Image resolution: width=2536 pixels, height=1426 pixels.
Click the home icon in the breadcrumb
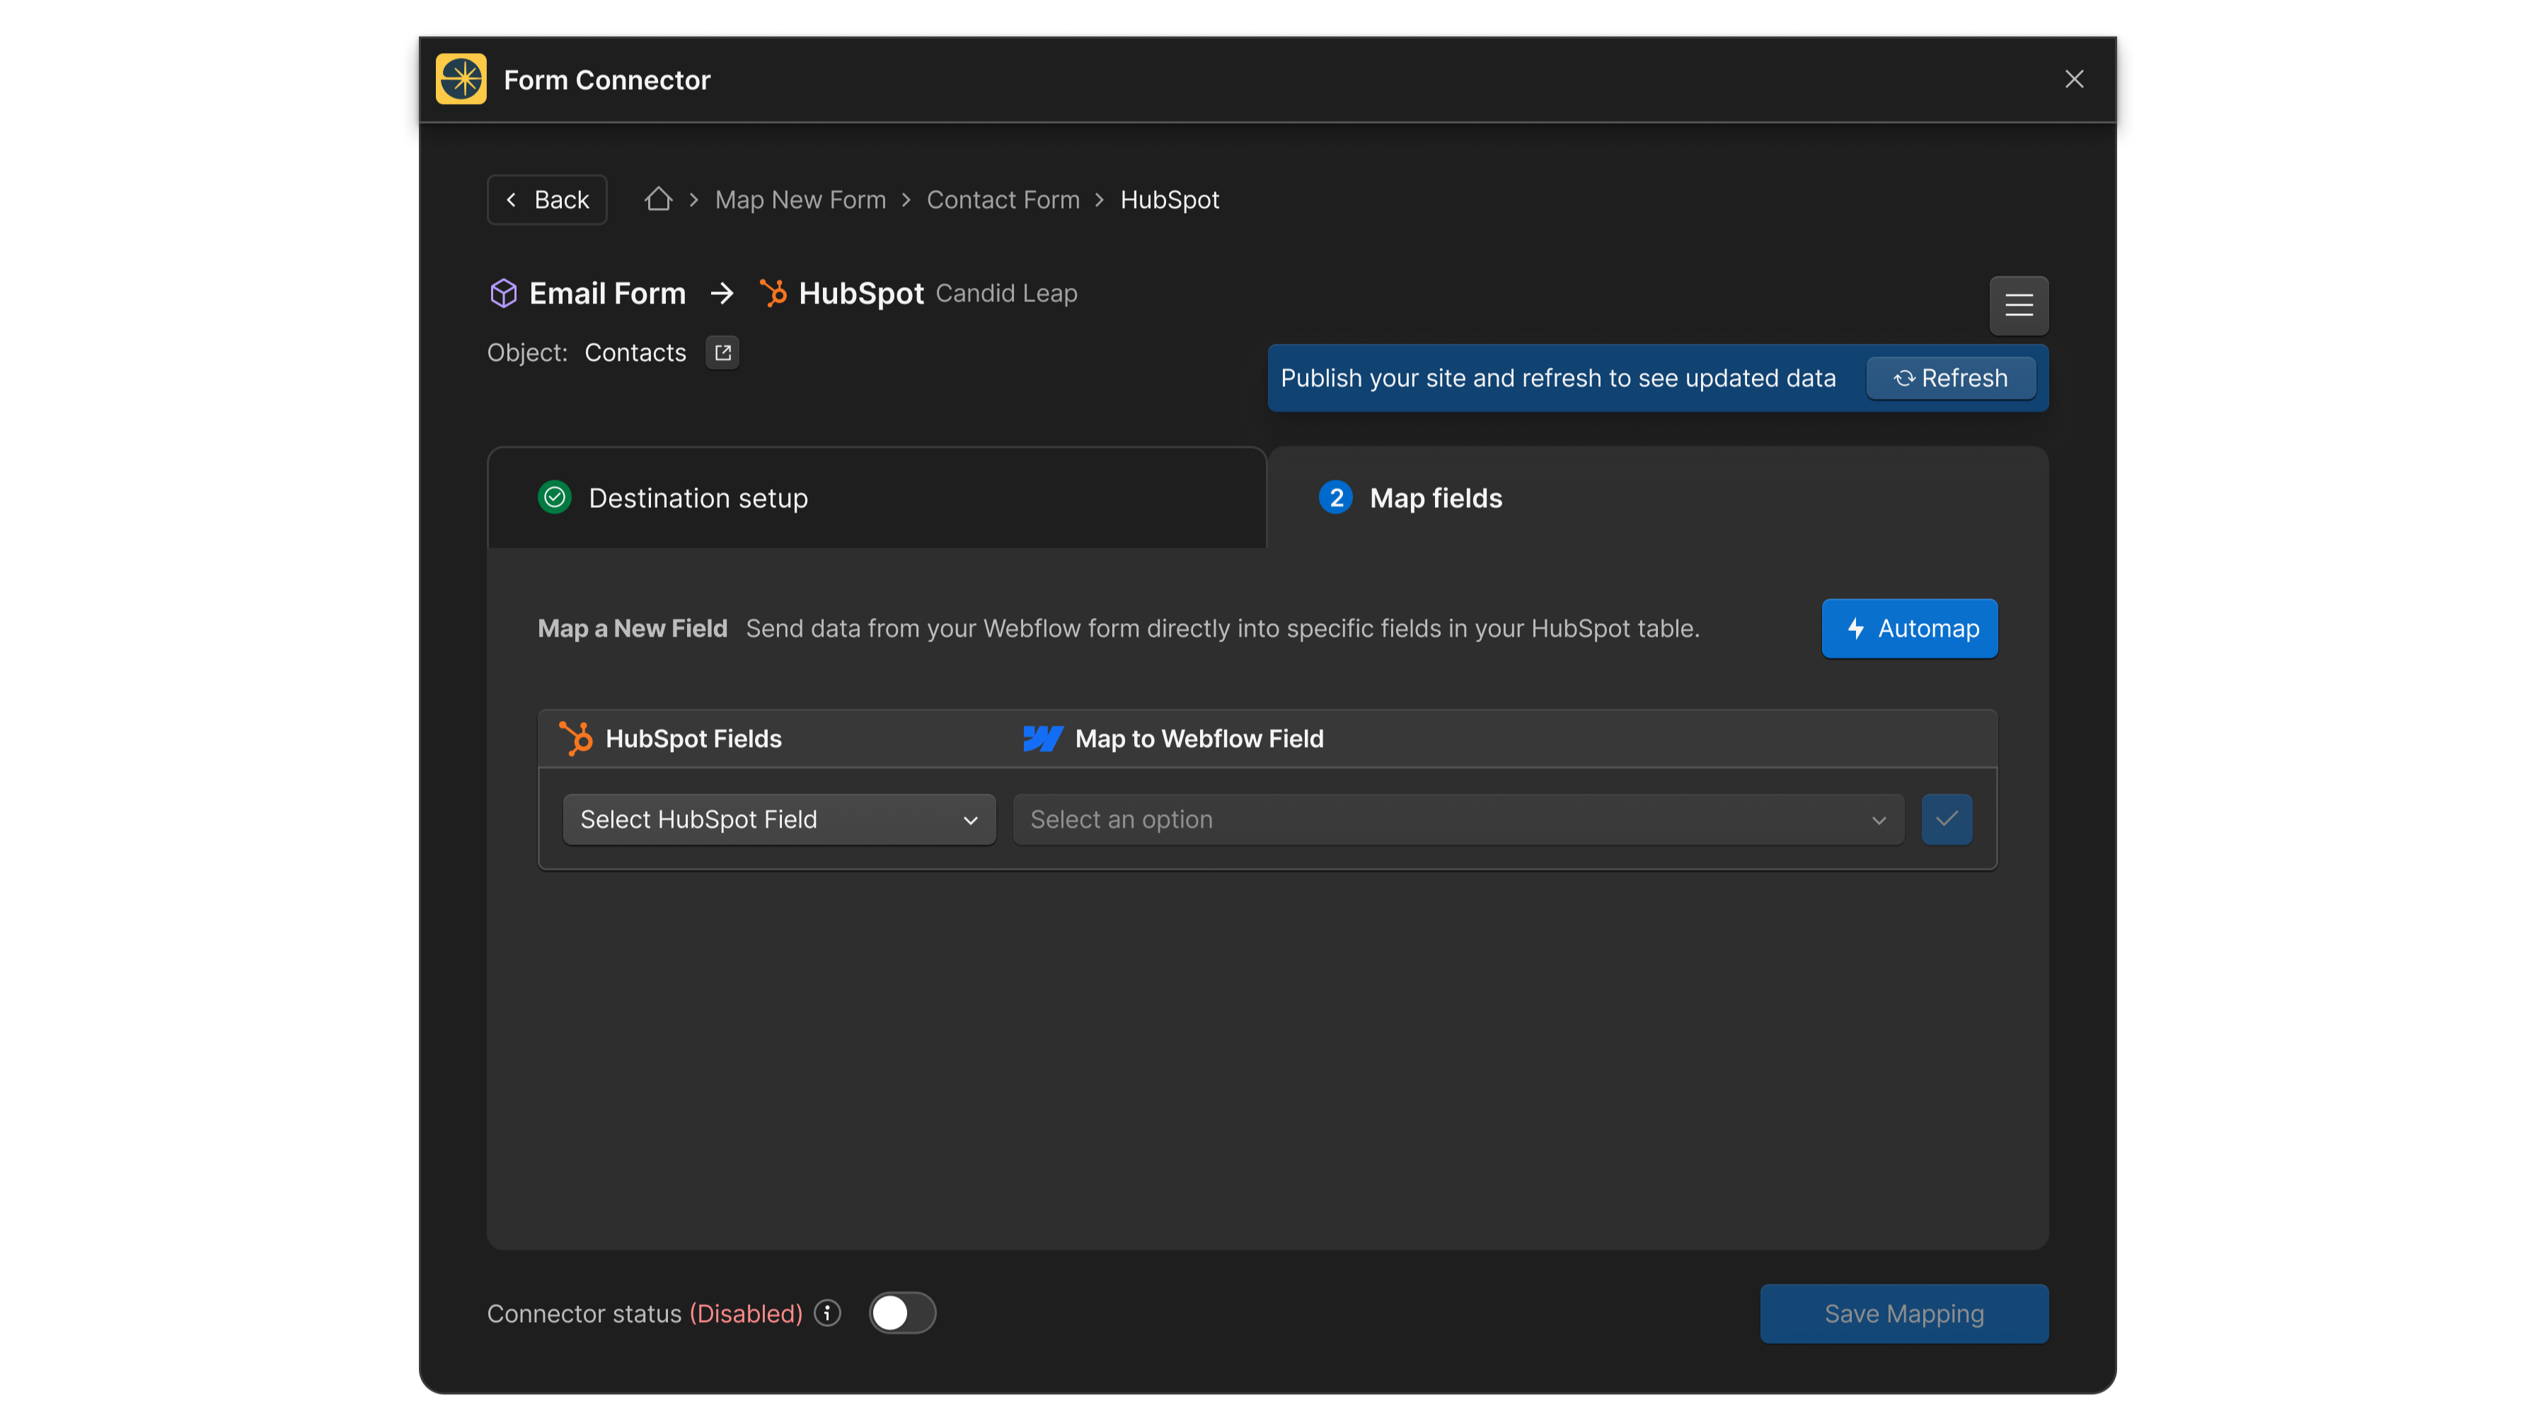(x=657, y=199)
